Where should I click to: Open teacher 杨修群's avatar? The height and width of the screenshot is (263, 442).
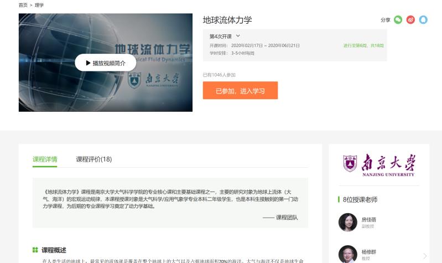coord(347,254)
